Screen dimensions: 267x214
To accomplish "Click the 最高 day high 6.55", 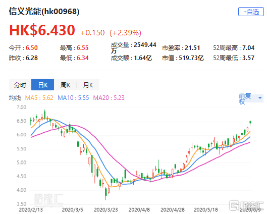I will coord(83,48).
